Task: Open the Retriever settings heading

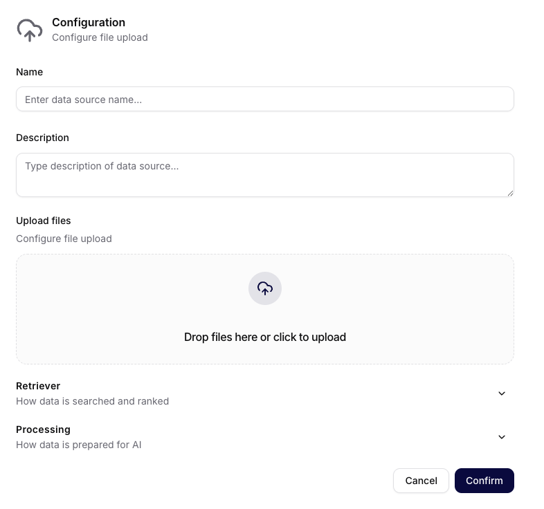Action: 38,386
